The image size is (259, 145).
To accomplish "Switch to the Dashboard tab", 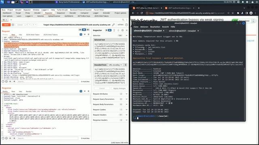I will pos(7,13).
